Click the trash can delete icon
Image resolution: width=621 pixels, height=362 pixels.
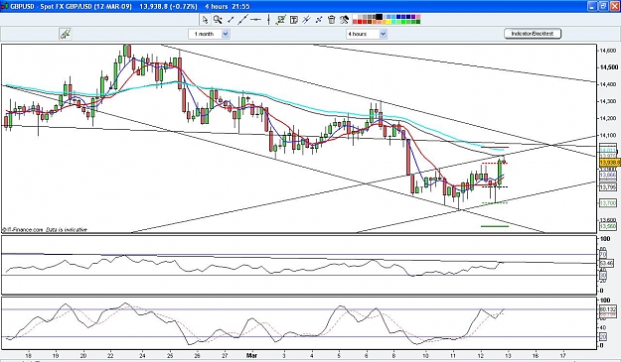(x=332, y=20)
